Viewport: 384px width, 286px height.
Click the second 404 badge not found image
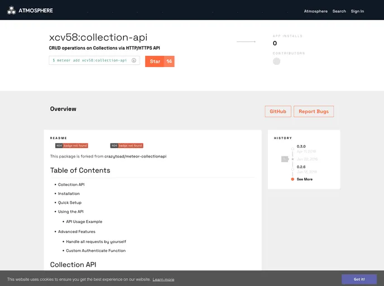click(x=127, y=146)
